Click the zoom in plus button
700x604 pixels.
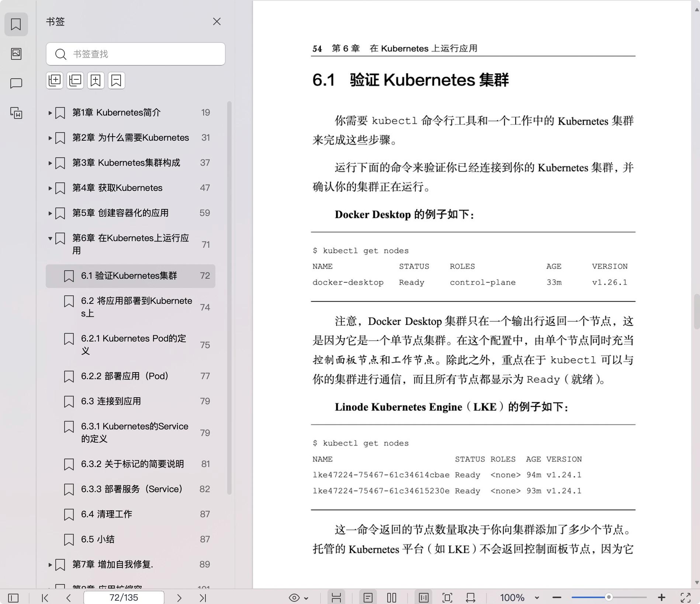pyautogui.click(x=662, y=598)
